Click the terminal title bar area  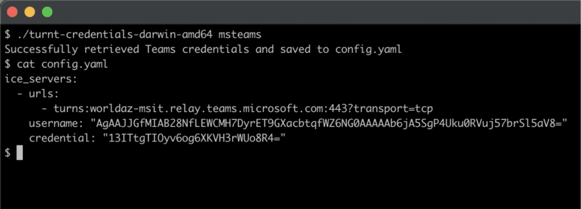tap(290, 12)
